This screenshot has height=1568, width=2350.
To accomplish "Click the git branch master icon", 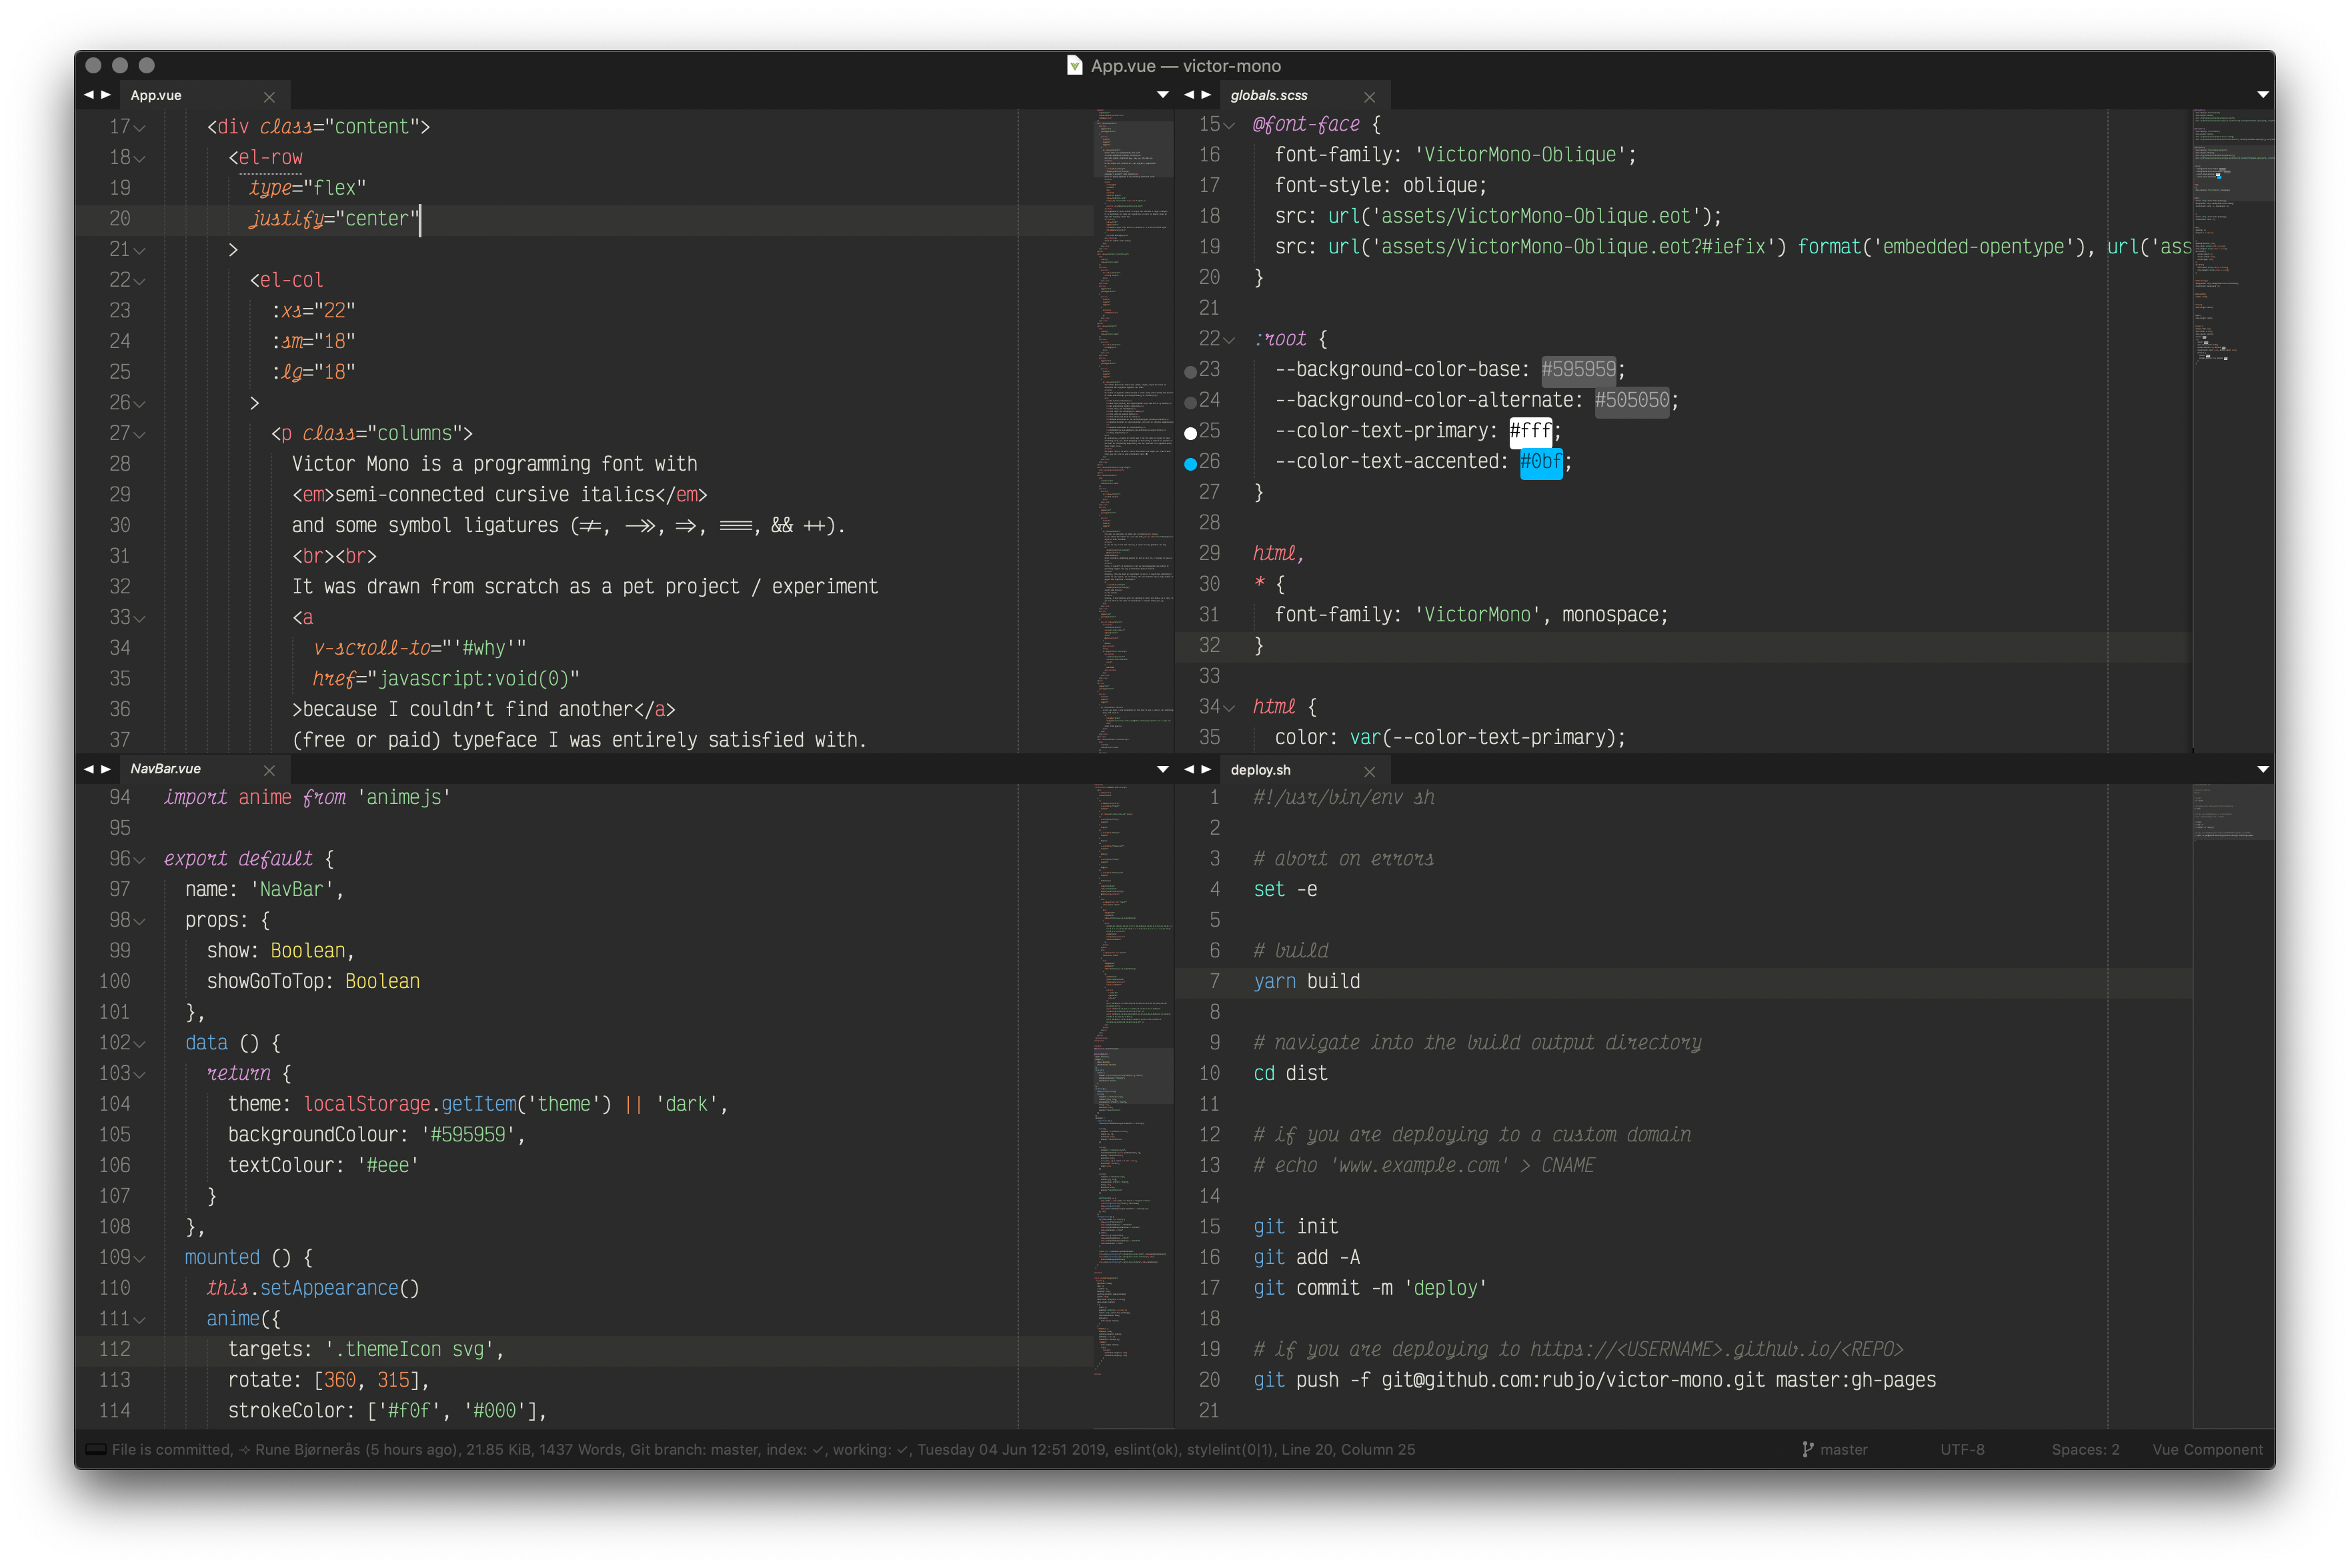I will [x=1808, y=1450].
